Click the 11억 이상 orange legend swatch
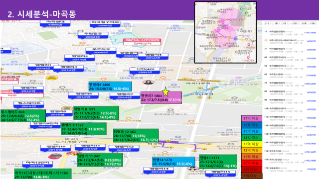 click(x=251, y=157)
